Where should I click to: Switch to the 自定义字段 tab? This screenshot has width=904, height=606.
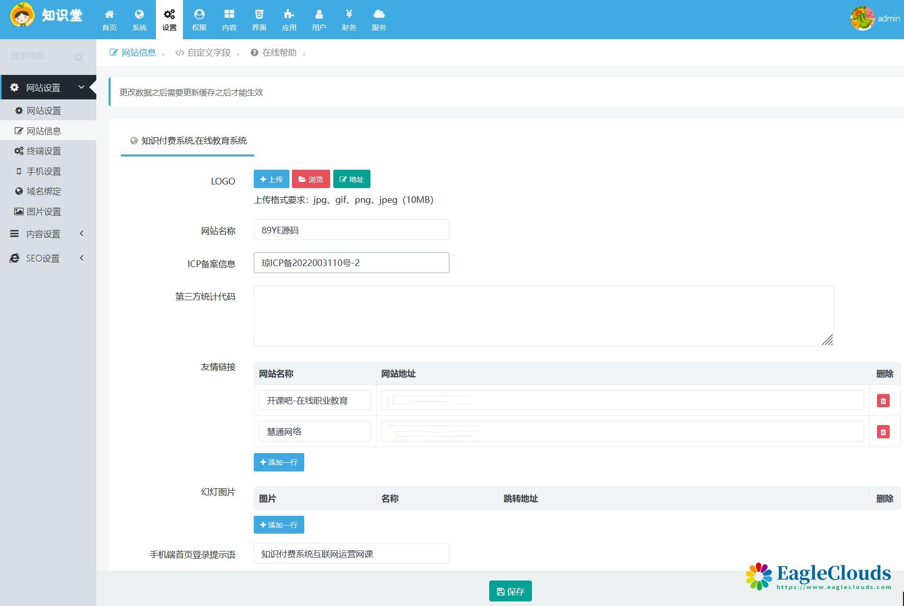click(203, 52)
